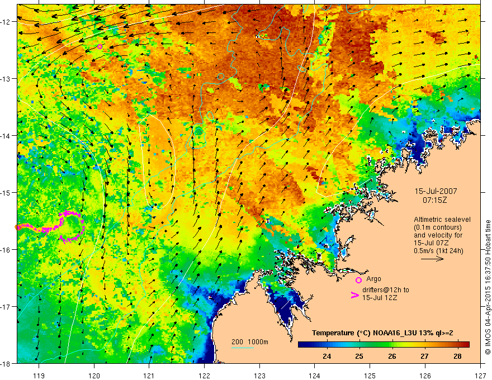
Task: Click latitude axis label -16
Action: [6, 250]
